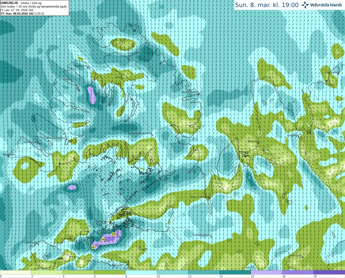
Task: Click the Veðurstofa Íslands wordmark text
Action: tap(326, 5)
